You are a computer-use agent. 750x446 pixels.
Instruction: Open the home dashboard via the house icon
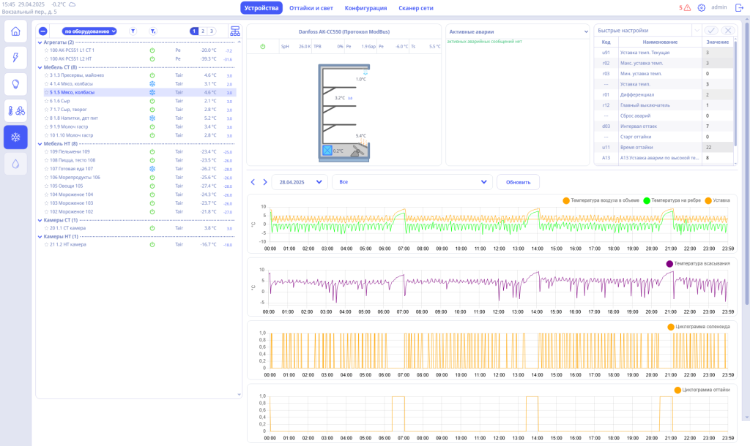click(15, 31)
